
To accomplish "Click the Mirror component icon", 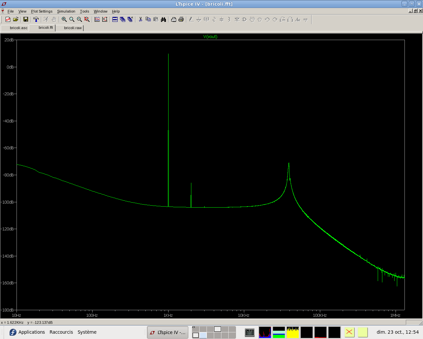I will tap(290, 20).
